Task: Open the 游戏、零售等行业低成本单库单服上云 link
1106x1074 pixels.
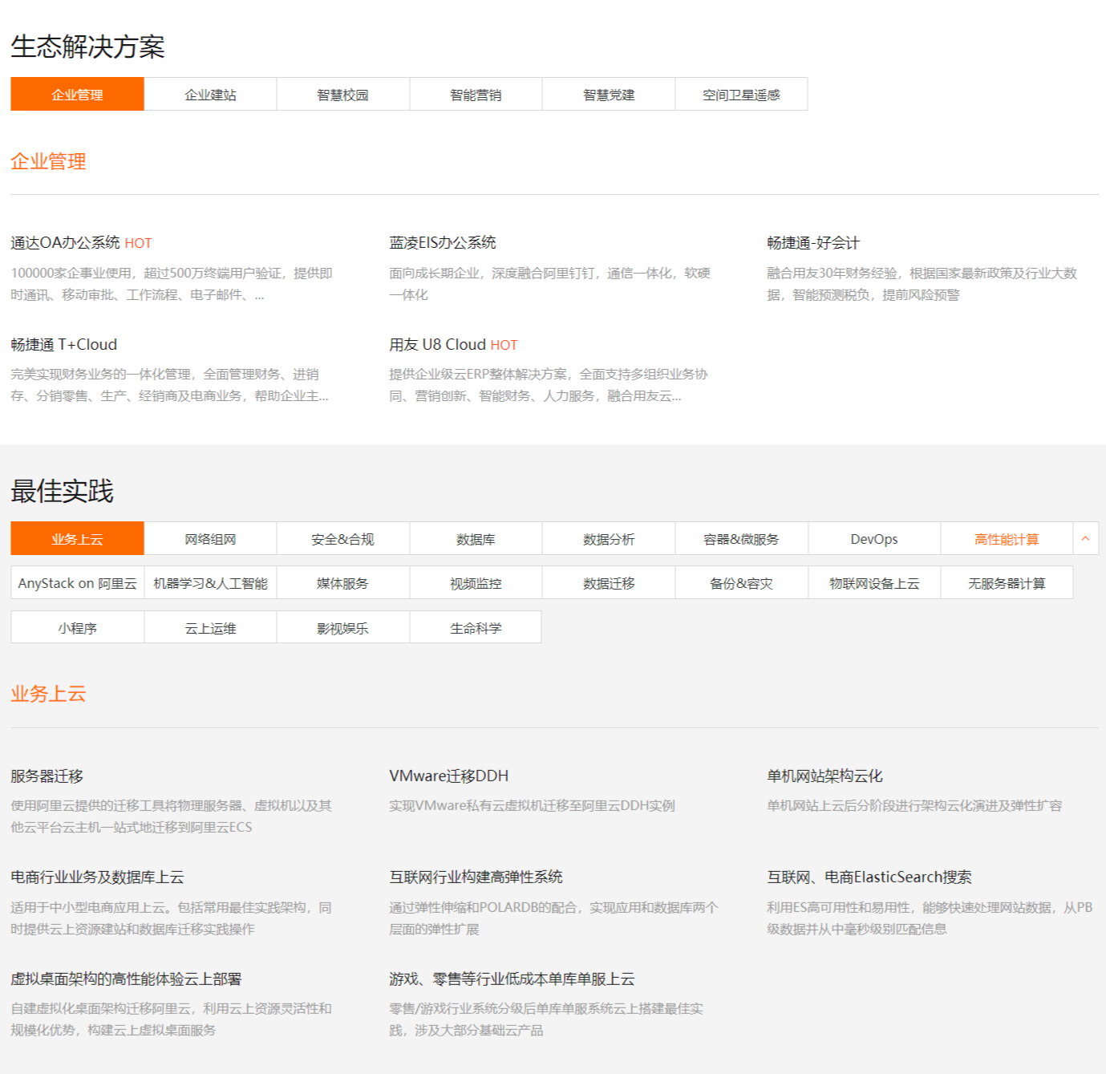Action: pyautogui.click(x=512, y=979)
